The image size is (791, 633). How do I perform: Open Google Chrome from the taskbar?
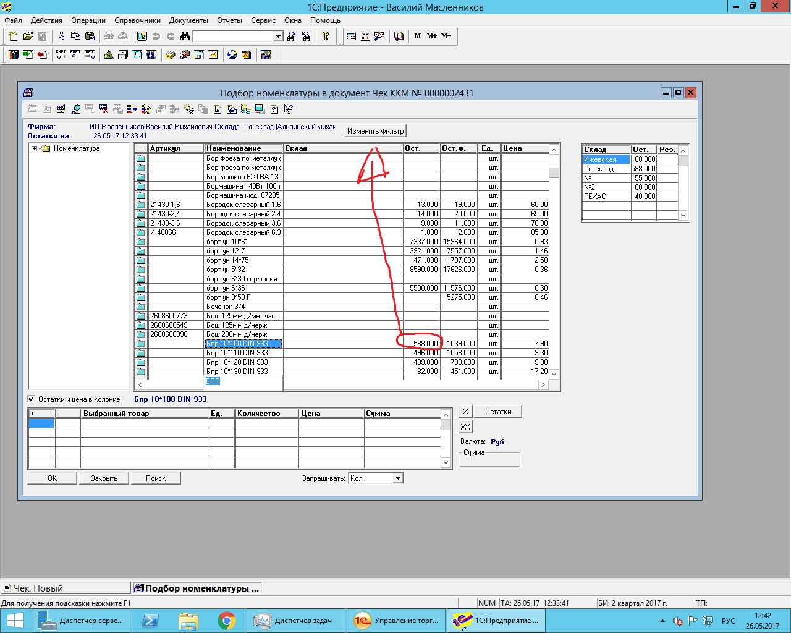227,620
